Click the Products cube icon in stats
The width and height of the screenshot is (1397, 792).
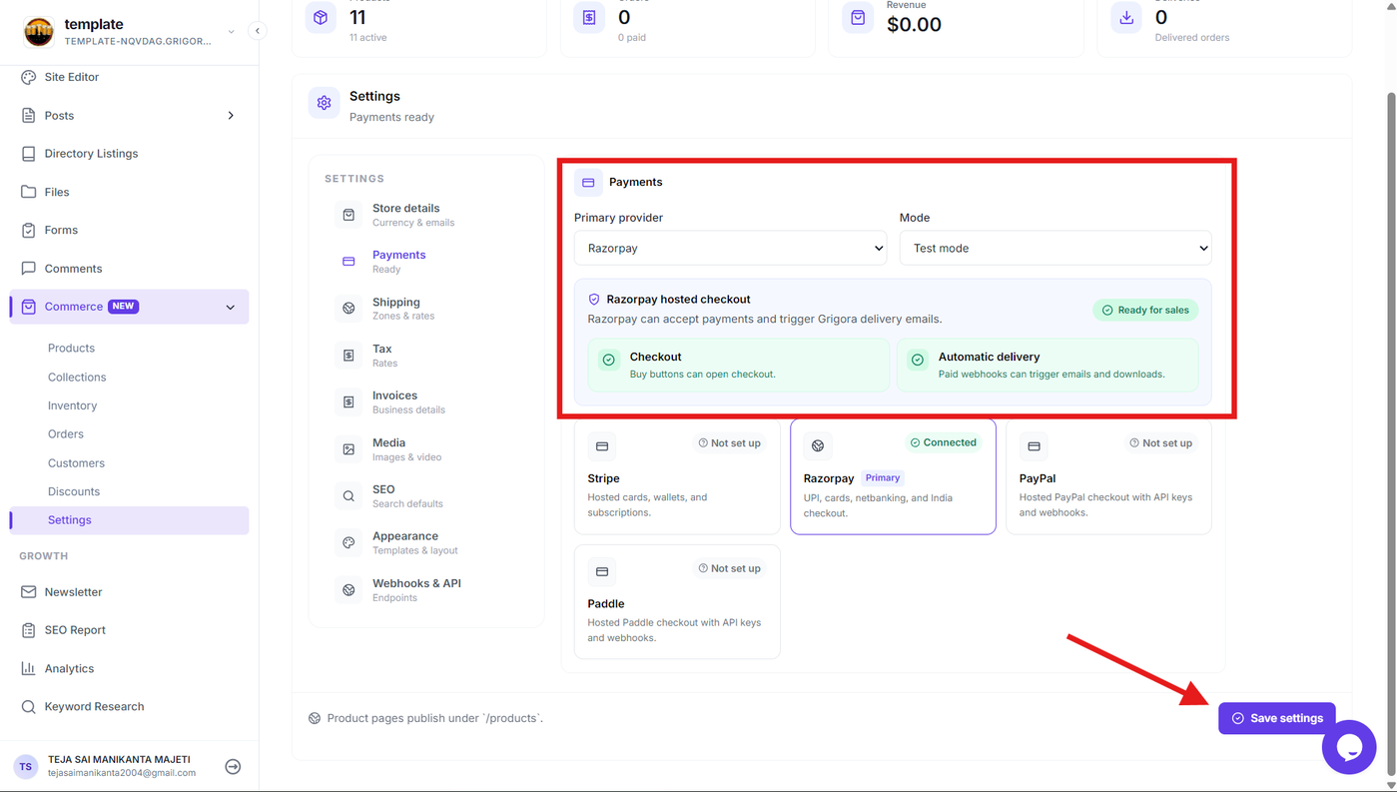tap(321, 18)
